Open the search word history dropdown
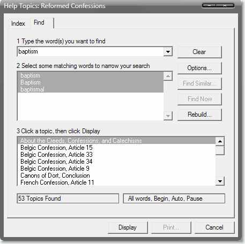 point(168,52)
